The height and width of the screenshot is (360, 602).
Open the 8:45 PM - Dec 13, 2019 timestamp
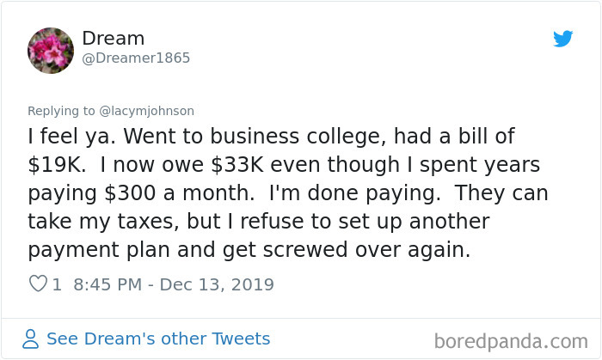pos(174,284)
